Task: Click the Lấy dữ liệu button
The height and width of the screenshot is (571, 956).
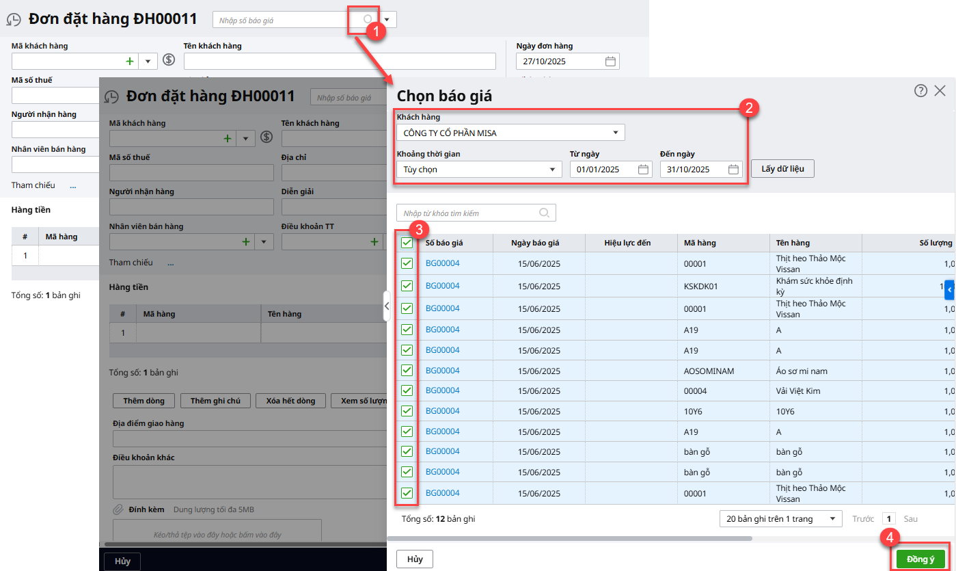Action: [782, 169]
